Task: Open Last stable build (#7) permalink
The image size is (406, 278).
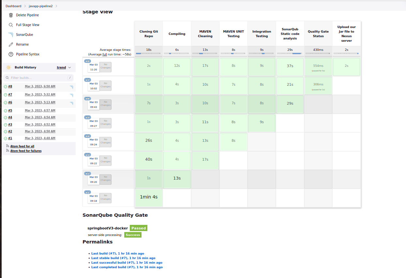Action: pyautogui.click(x=123, y=258)
